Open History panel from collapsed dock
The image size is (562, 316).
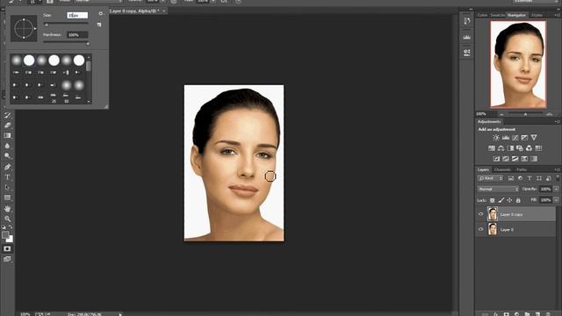(x=466, y=21)
